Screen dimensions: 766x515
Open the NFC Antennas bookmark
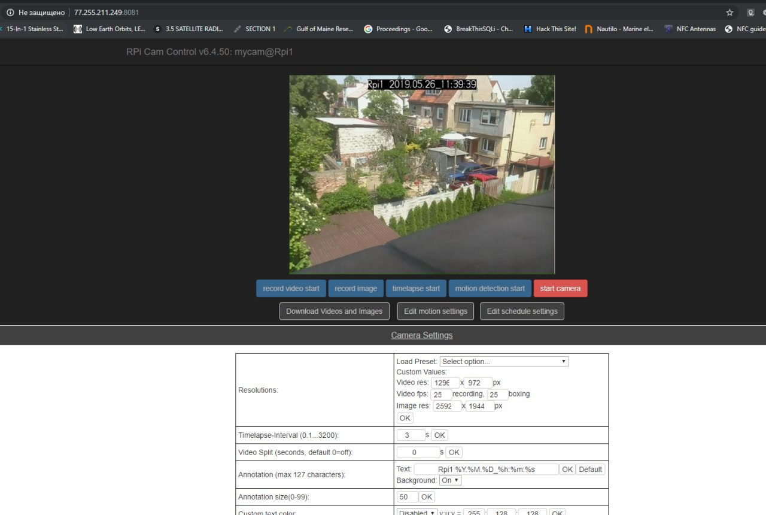coord(689,29)
